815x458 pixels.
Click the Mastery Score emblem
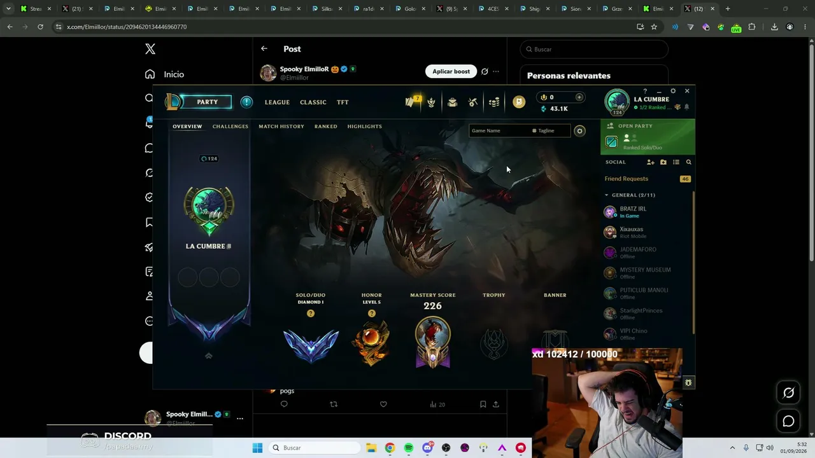point(433,342)
